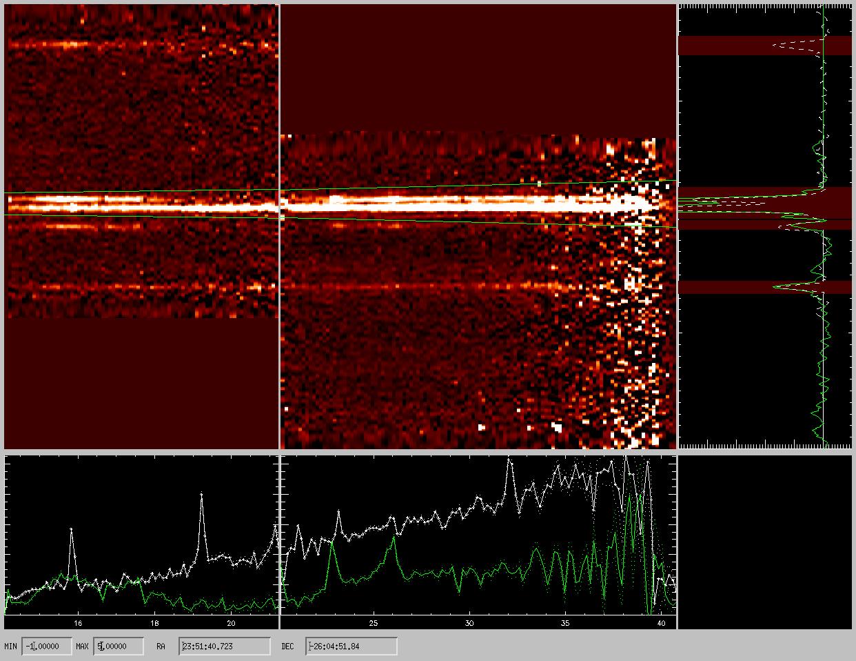Click the green spectrum peak near wavelength 26

[394, 537]
